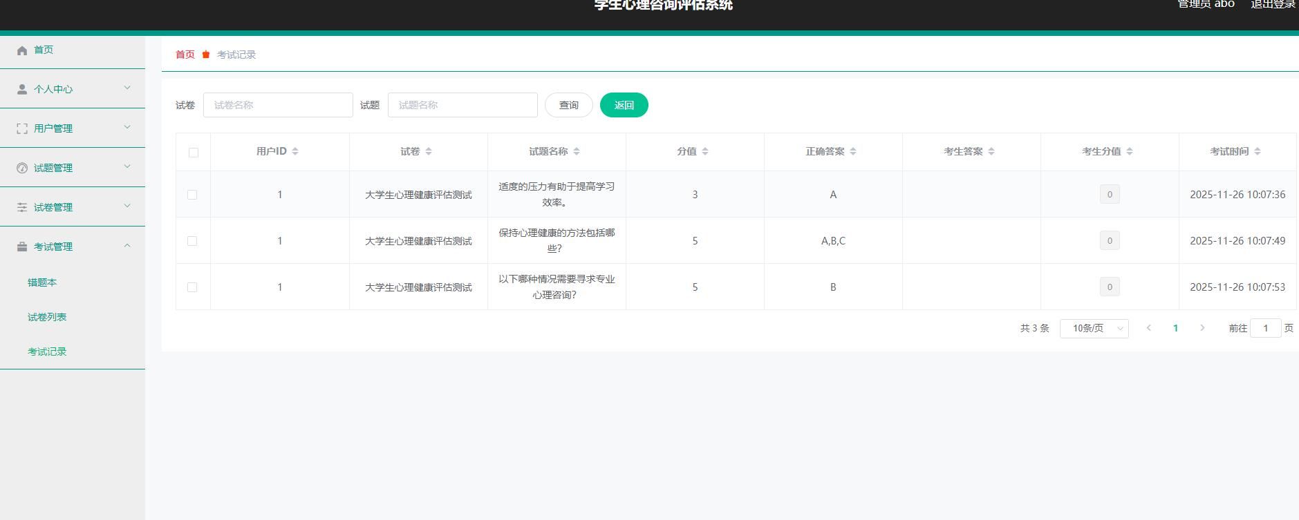Check the row for 以下哪种情况需要寻求专业心理咨询
The width and height of the screenshot is (1299, 520).
[x=192, y=287]
